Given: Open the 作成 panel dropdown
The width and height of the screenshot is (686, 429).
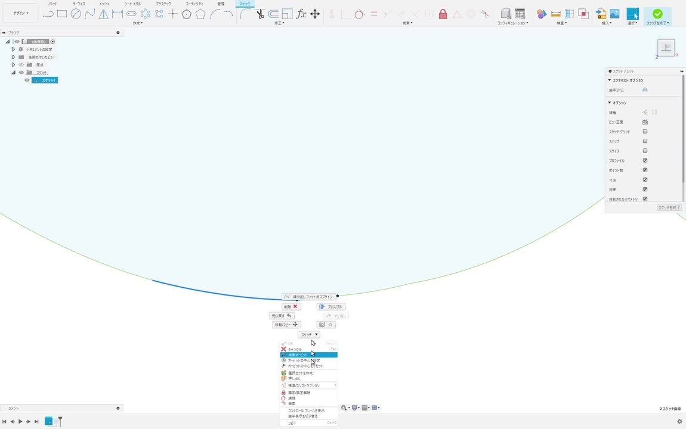Looking at the screenshot, I should [x=138, y=23].
